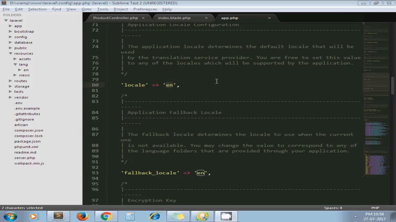Open artisan file in sidebar

21,125
